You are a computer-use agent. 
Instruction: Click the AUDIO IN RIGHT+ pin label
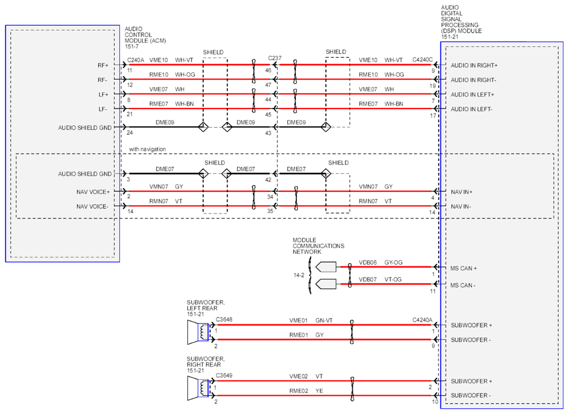tap(474, 66)
